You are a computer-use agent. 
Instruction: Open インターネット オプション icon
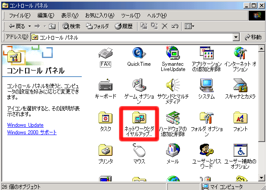[240, 59]
